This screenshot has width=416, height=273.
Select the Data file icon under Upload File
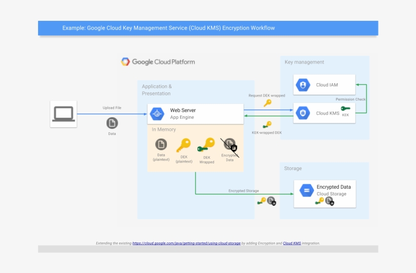(112, 123)
